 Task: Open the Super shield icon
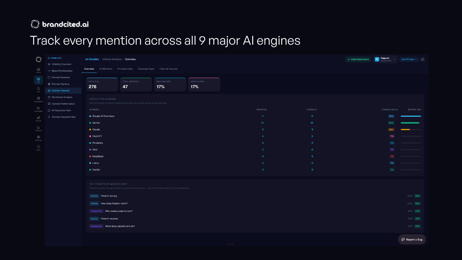(38, 147)
